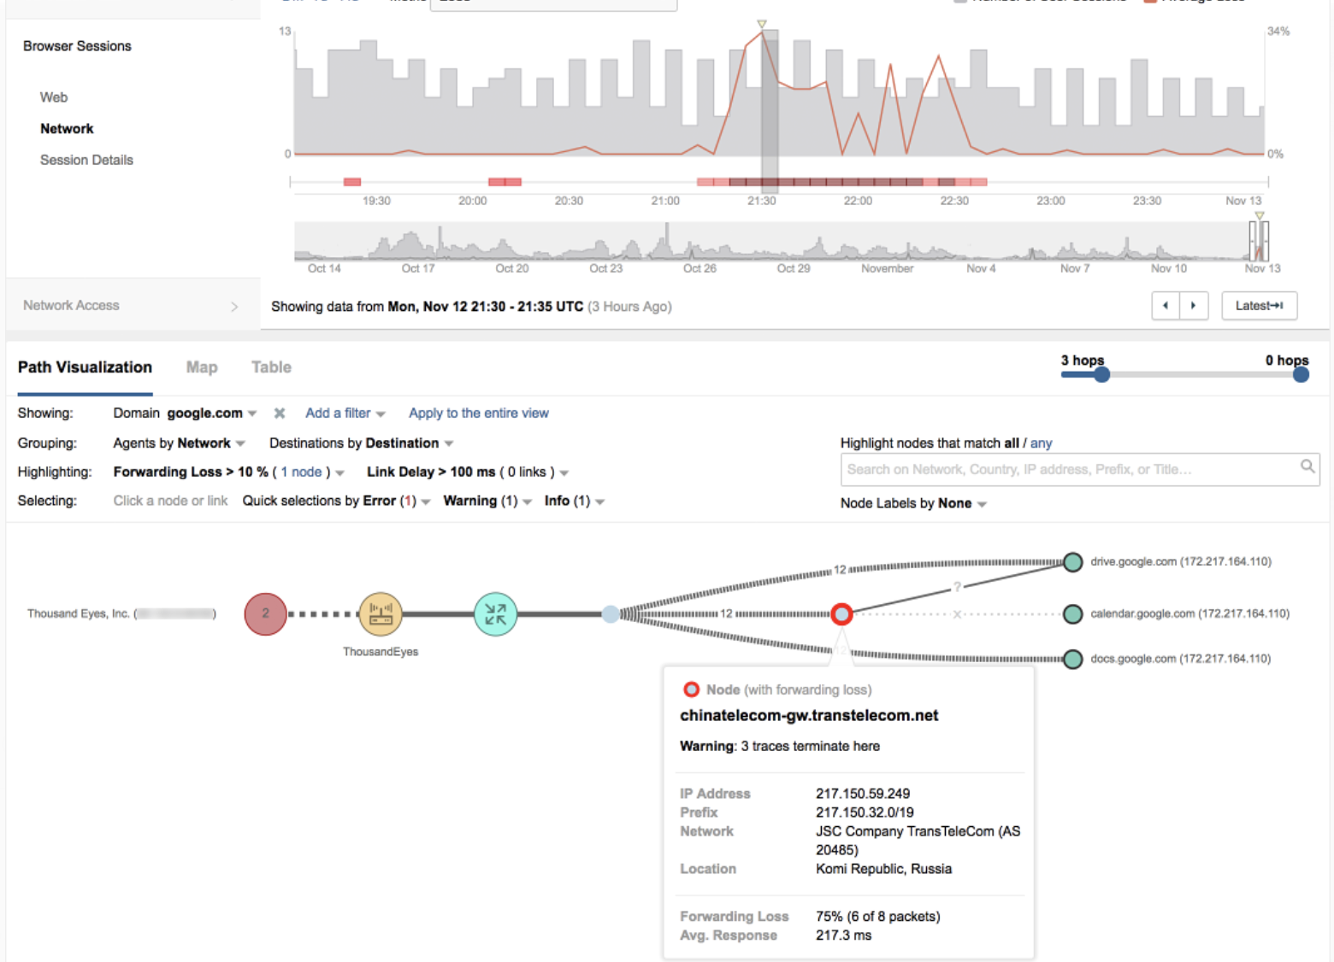Click the 3 hops slider handle
This screenshot has height=962, width=1334.
tap(1101, 374)
